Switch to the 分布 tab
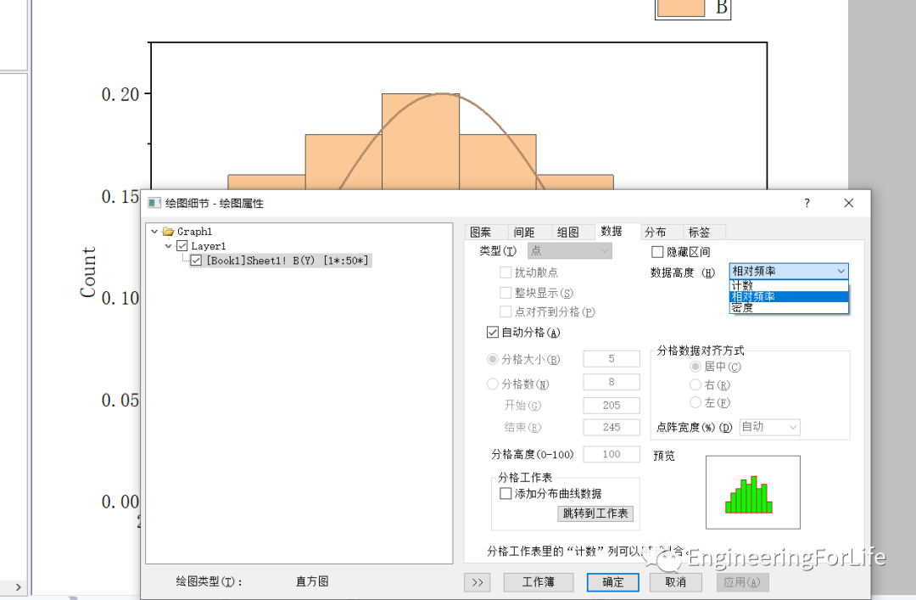Viewport: 916px width, 600px height. 656,233
